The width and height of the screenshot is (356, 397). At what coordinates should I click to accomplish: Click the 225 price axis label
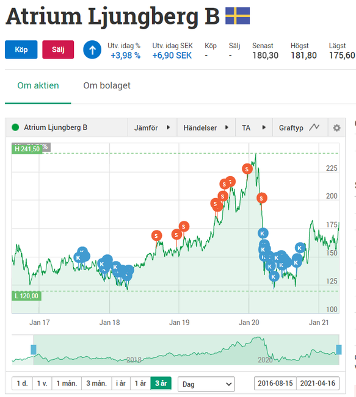332,168
